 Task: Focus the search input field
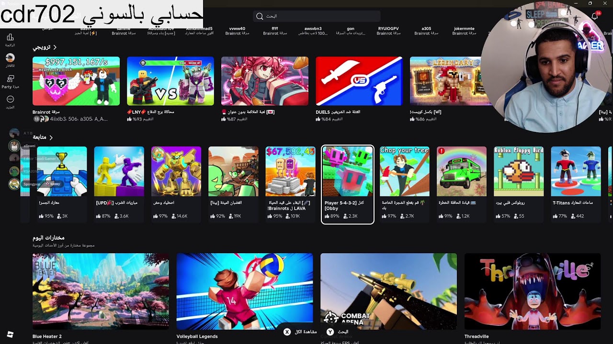click(317, 16)
